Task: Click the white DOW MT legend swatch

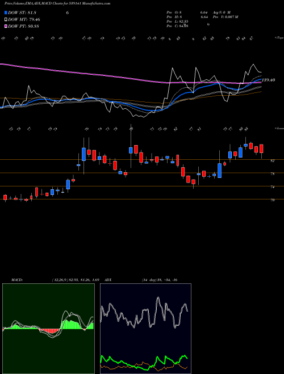Action: point(6,19)
